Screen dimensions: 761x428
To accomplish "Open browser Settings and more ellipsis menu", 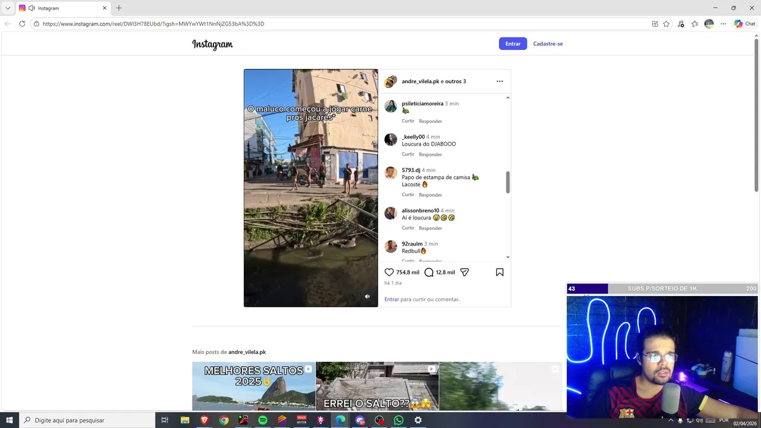I will click(x=723, y=24).
